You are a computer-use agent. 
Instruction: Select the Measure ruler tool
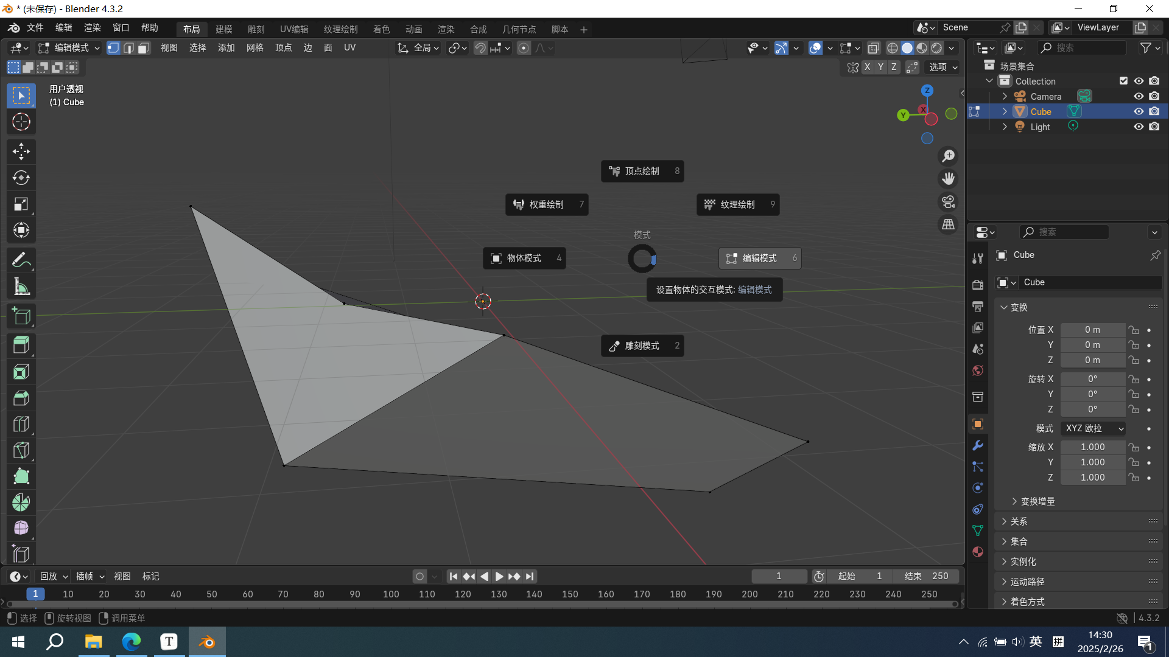[21, 287]
